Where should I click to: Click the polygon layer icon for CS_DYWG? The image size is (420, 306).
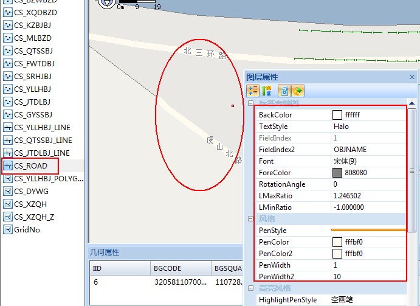tap(8, 192)
